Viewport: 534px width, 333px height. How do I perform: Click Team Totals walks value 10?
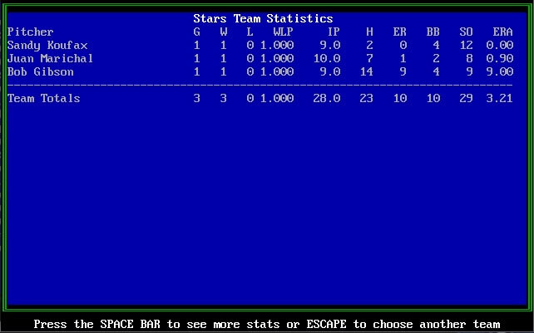coord(433,98)
